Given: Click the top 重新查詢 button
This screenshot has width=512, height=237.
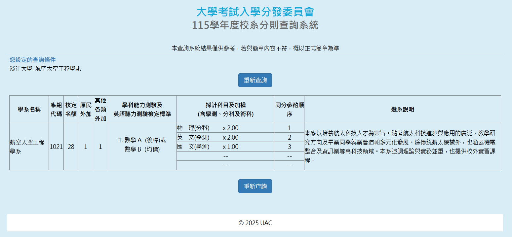Looking at the screenshot, I should point(255,80).
